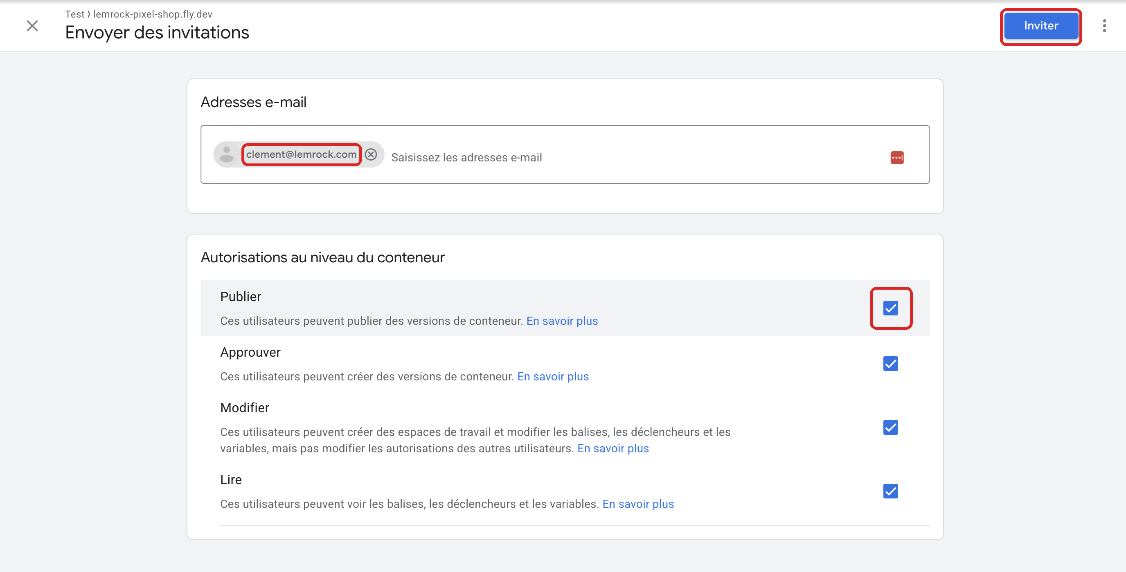
Task: Remove the clement@lemrock.com email chip
Action: click(371, 154)
